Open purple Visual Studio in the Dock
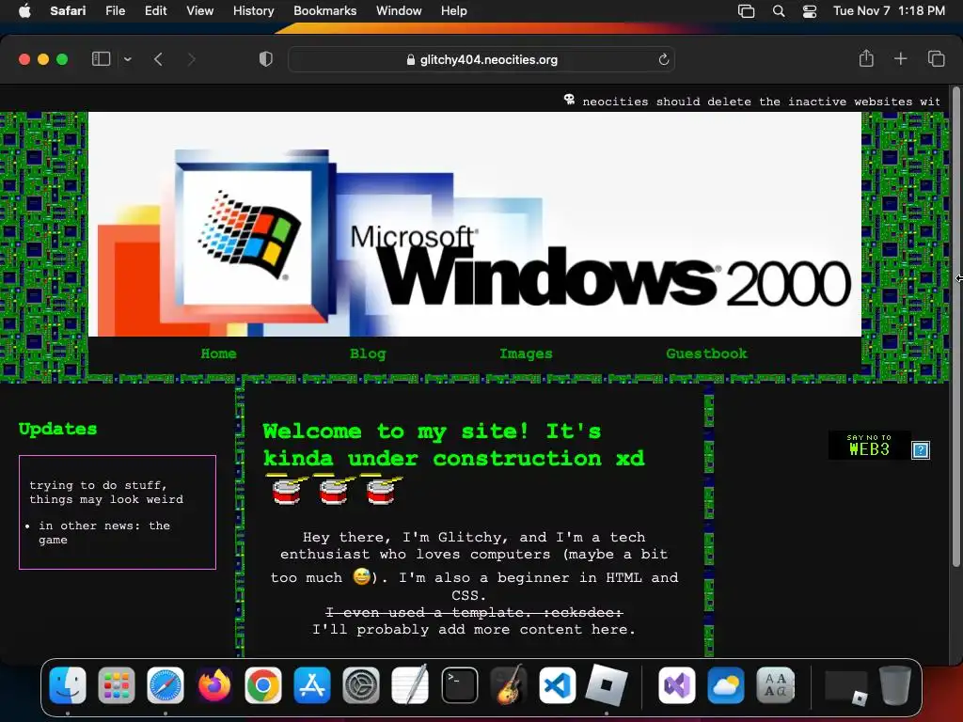This screenshot has height=722, width=963. [x=677, y=685]
